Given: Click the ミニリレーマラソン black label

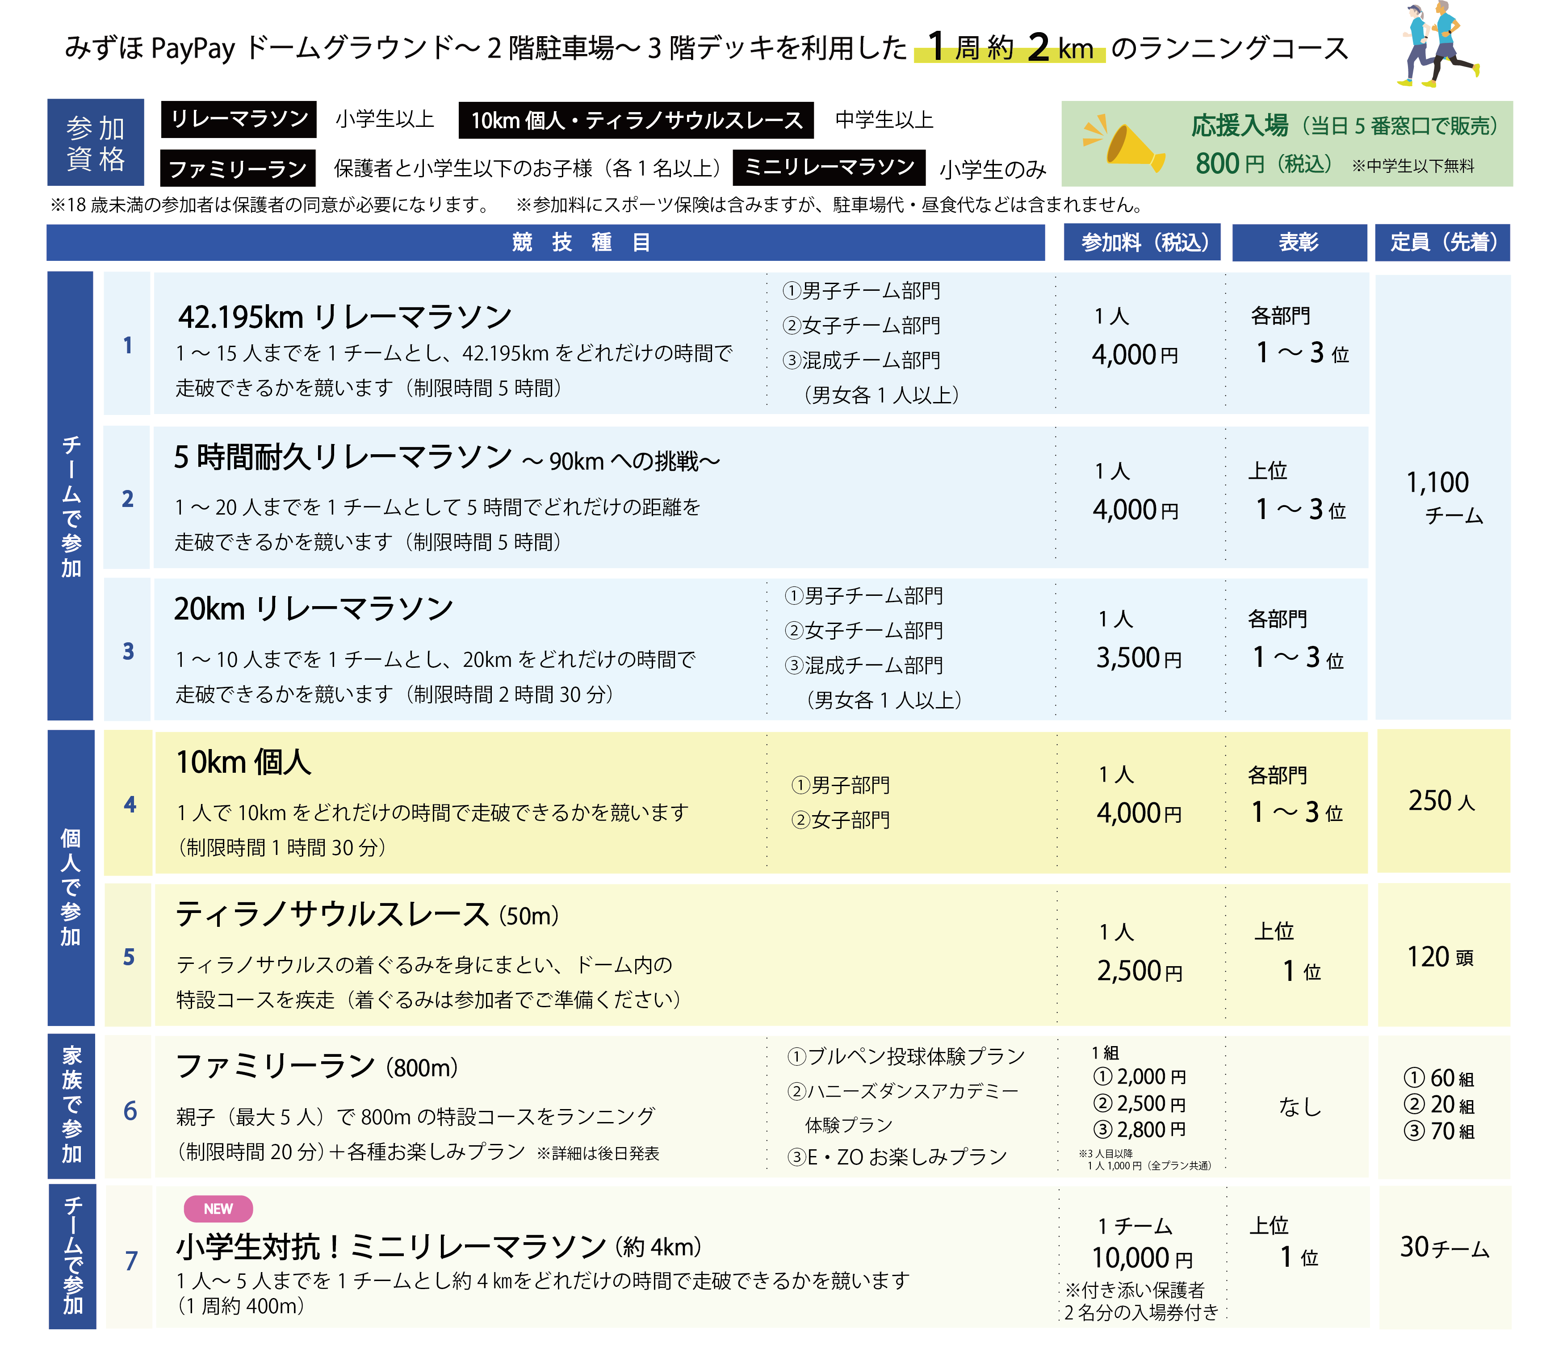Looking at the screenshot, I should [829, 167].
